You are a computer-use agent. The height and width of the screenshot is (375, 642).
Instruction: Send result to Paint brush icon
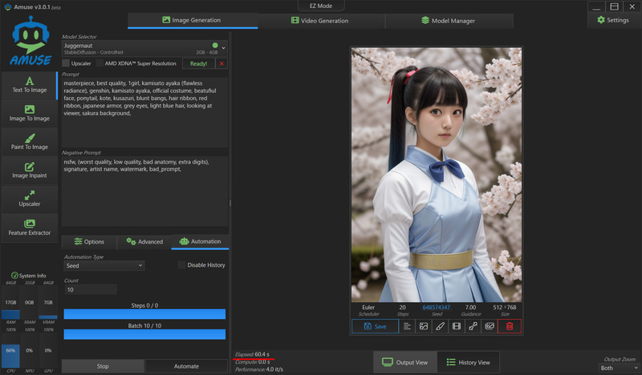click(x=440, y=326)
